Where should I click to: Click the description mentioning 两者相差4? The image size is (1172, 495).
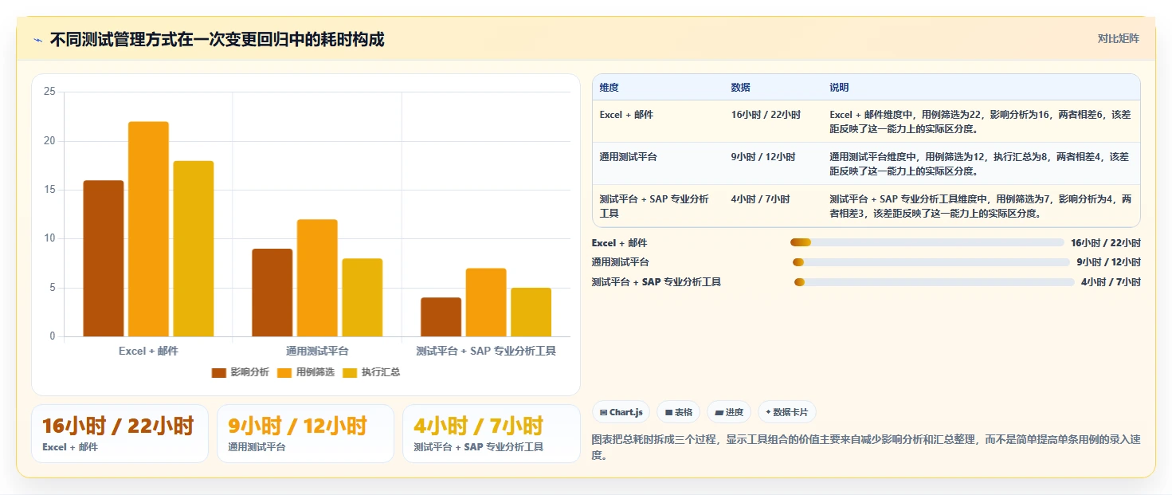coord(980,163)
